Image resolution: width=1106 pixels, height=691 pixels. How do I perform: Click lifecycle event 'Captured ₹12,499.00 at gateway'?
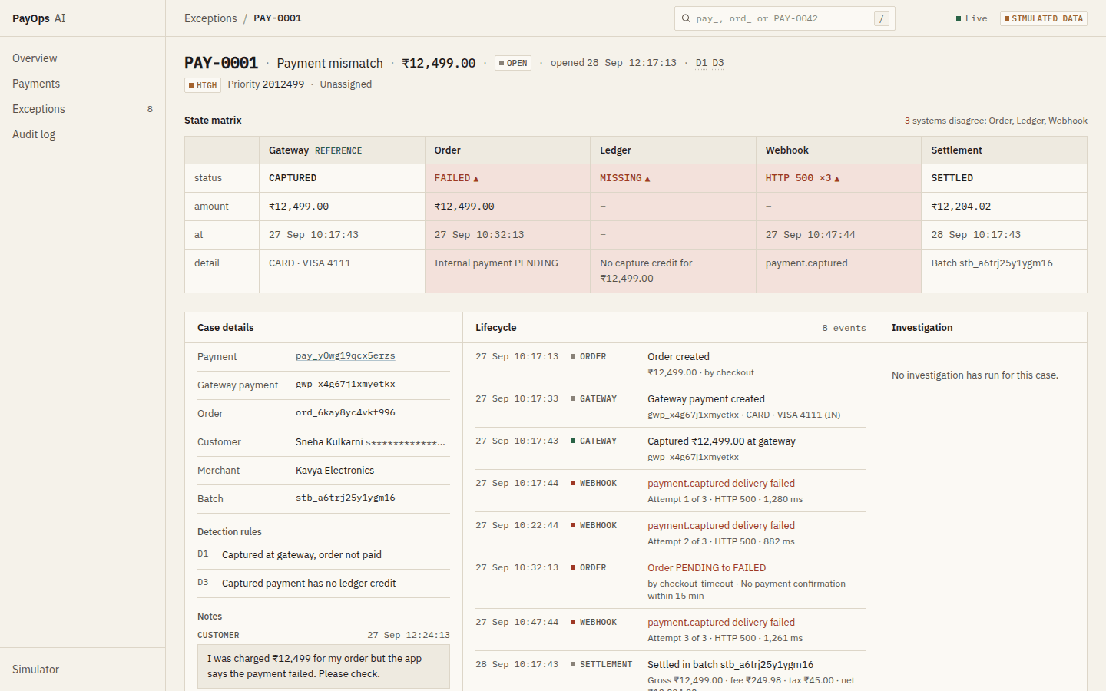point(671,448)
